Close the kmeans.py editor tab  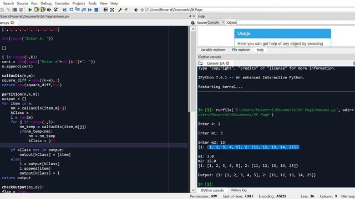(x=12, y=23)
